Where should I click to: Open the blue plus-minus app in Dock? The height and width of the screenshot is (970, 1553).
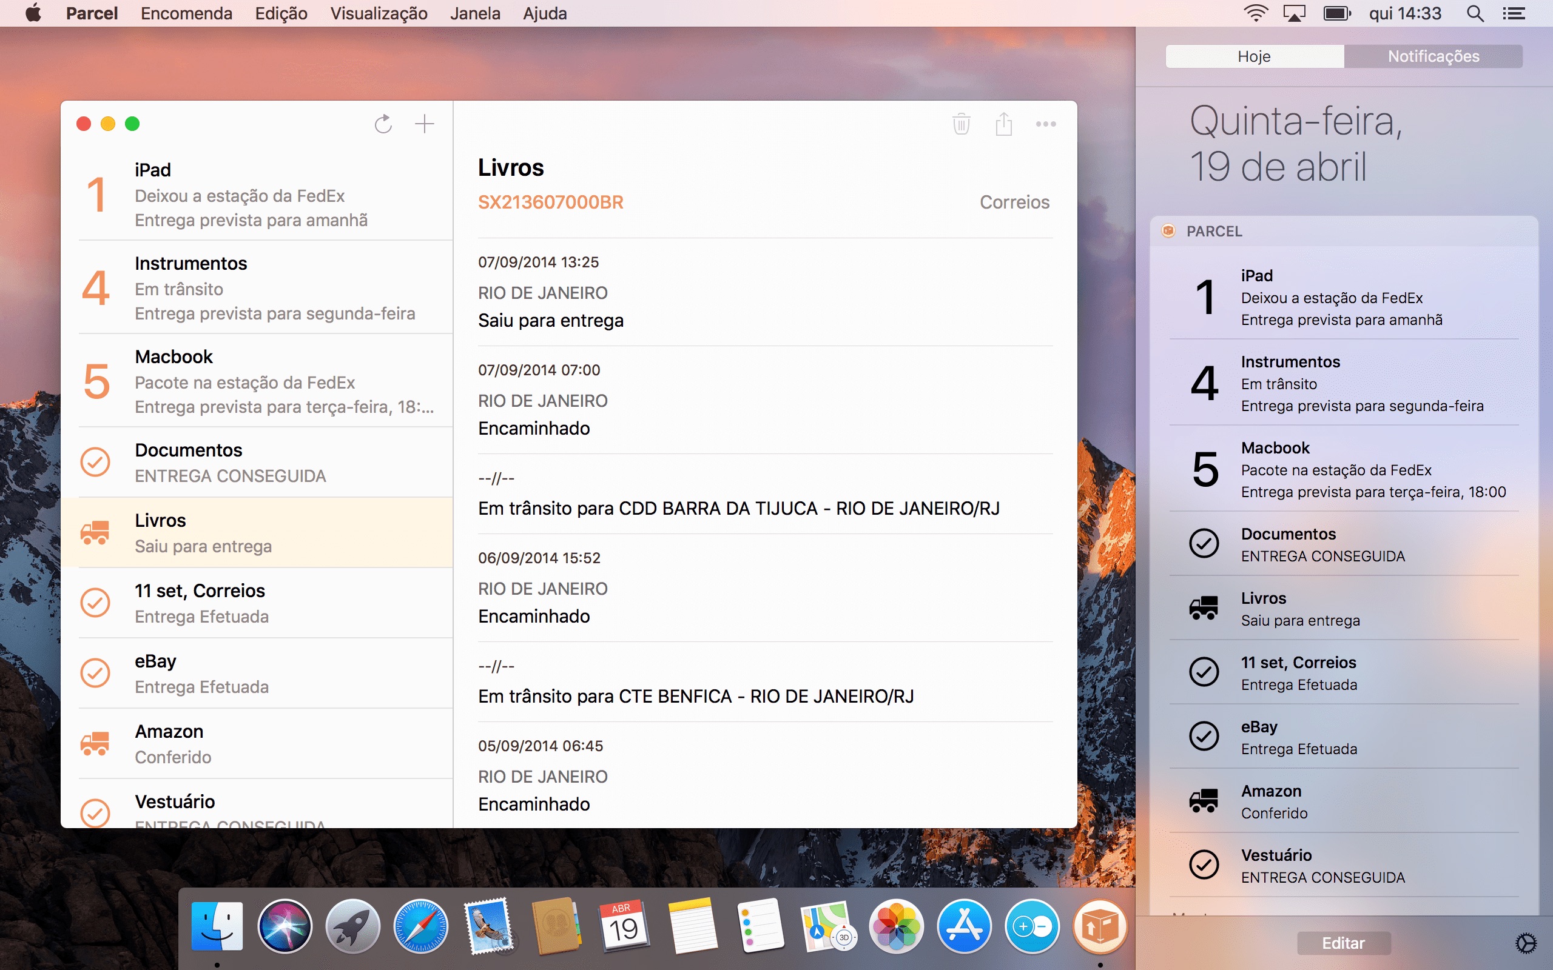coord(1032,926)
